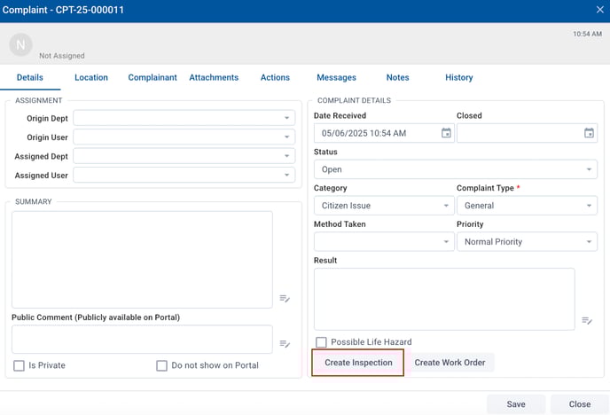Switch to the Location tab
The width and height of the screenshot is (610, 415).
91,77
